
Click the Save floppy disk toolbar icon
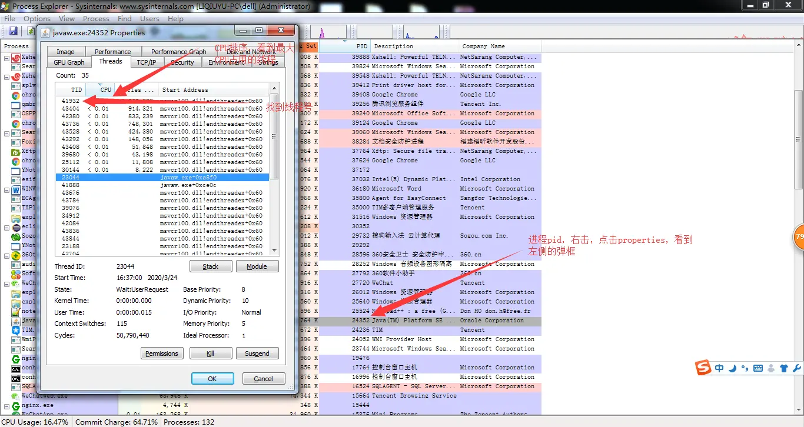click(13, 31)
